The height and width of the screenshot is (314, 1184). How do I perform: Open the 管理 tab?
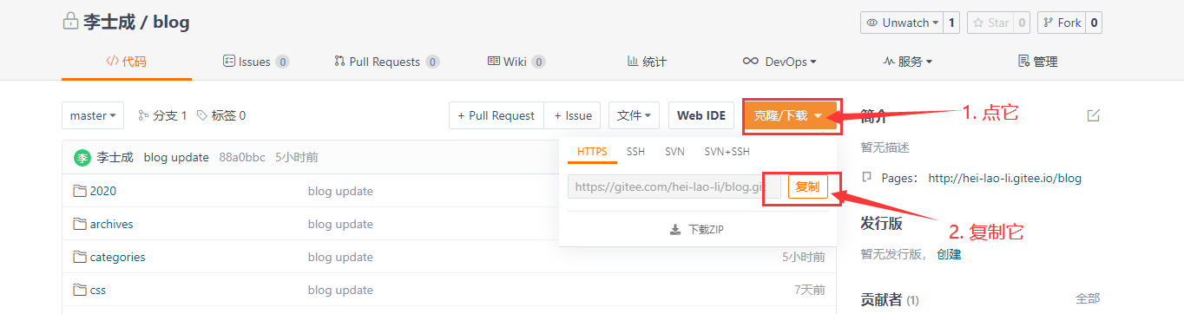(1037, 62)
